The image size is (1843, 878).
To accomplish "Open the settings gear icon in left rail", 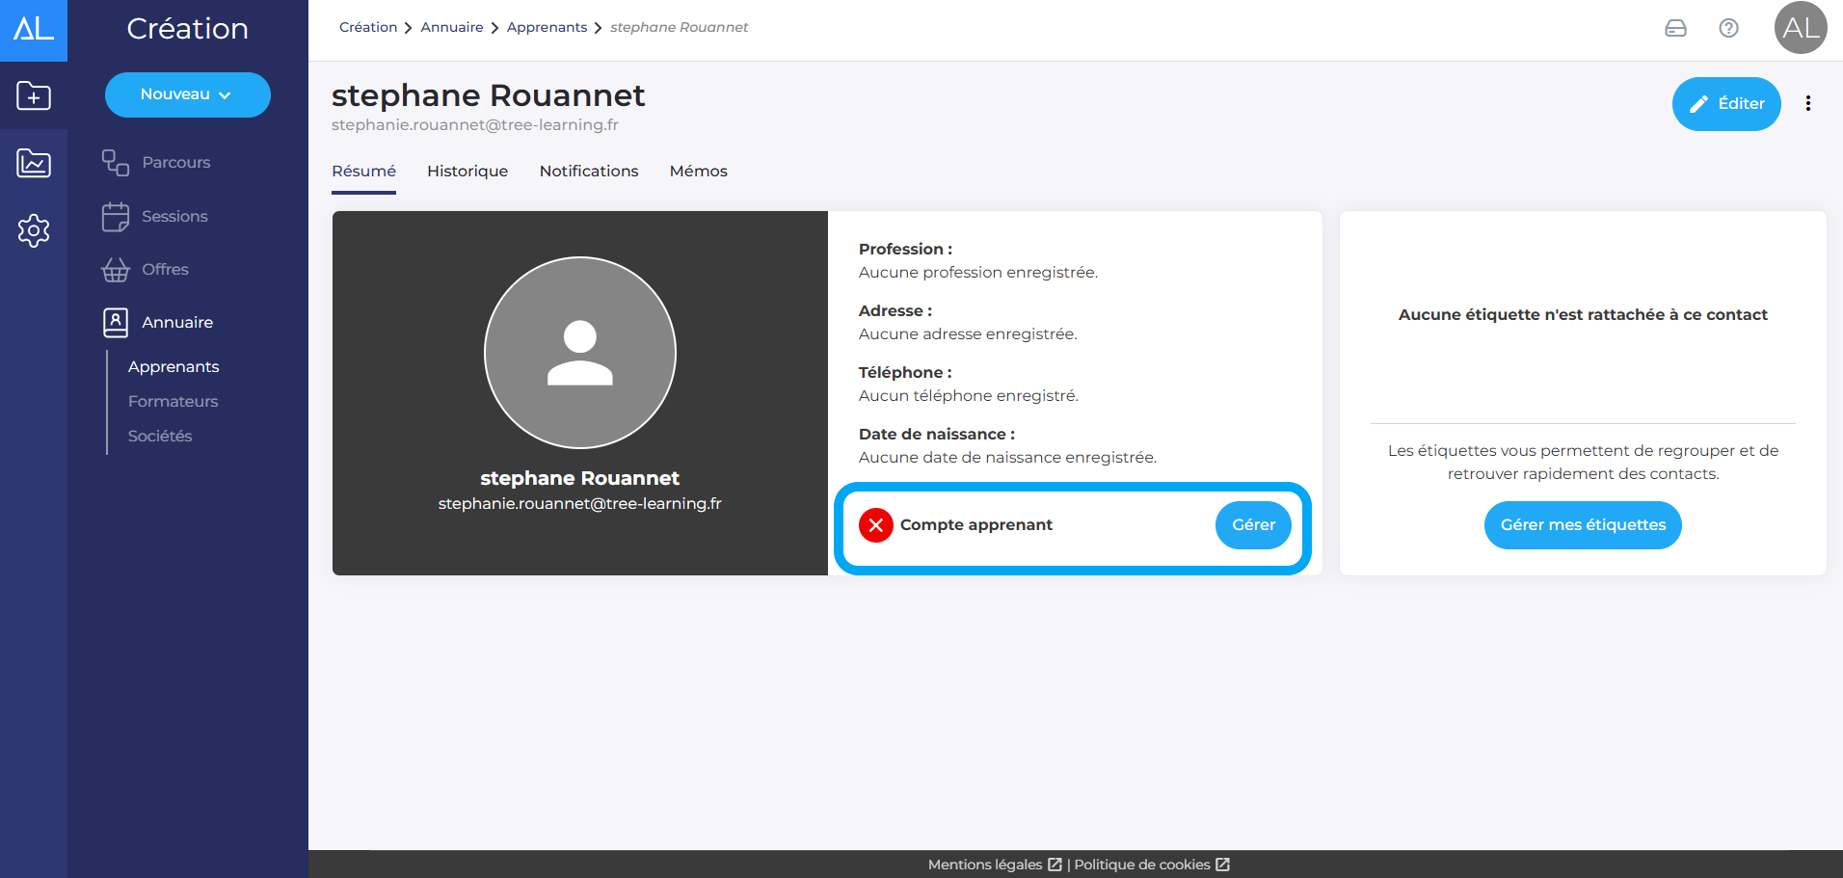I will 34,230.
